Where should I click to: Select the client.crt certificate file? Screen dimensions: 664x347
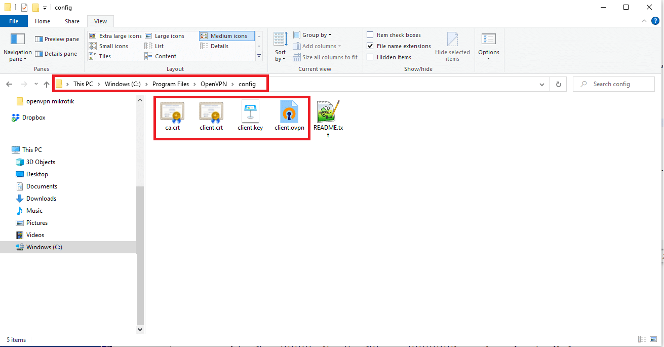[x=211, y=117]
